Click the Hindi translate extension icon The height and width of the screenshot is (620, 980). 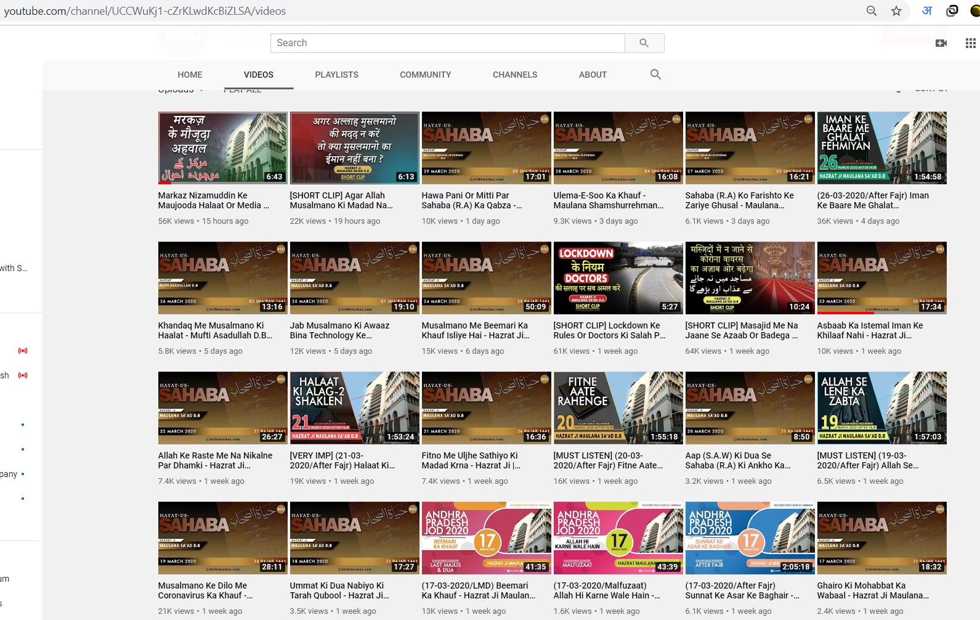point(926,11)
